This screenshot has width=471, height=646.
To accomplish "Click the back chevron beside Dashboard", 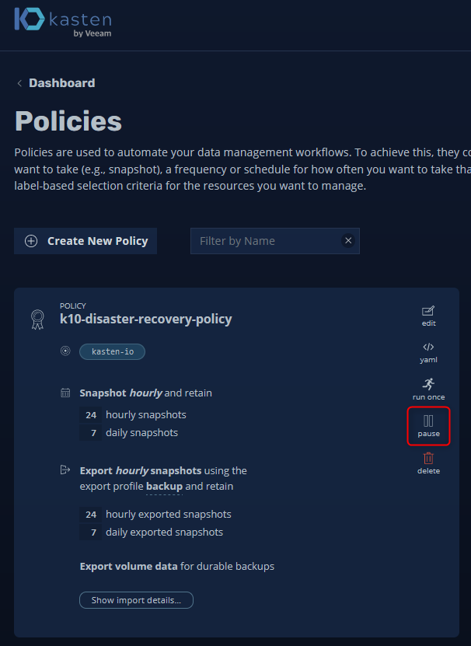I will (x=19, y=83).
